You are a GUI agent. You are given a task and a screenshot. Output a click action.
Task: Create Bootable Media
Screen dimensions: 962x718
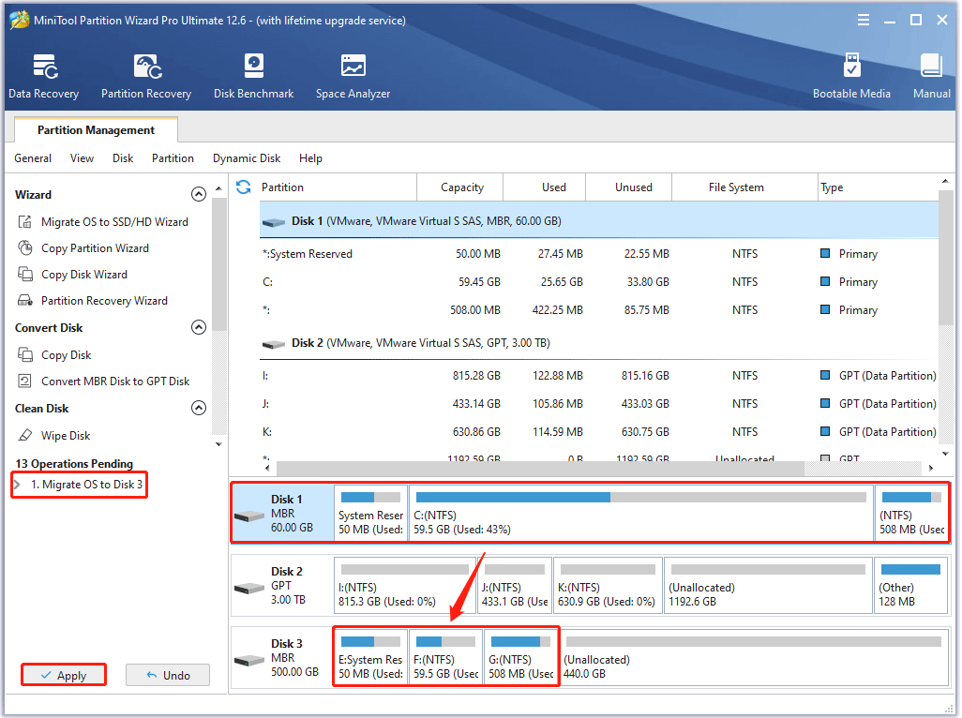[851, 76]
